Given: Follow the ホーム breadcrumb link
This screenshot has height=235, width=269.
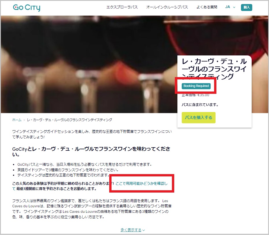Looking at the screenshot, I should (x=17, y=120).
